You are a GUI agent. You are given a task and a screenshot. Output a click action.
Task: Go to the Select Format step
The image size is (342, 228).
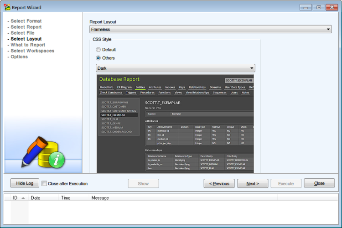click(26, 21)
